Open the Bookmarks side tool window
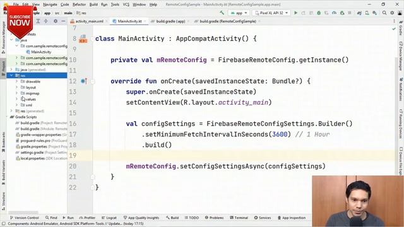Image resolution: width=404 pixels, height=227 pixels. [3, 142]
